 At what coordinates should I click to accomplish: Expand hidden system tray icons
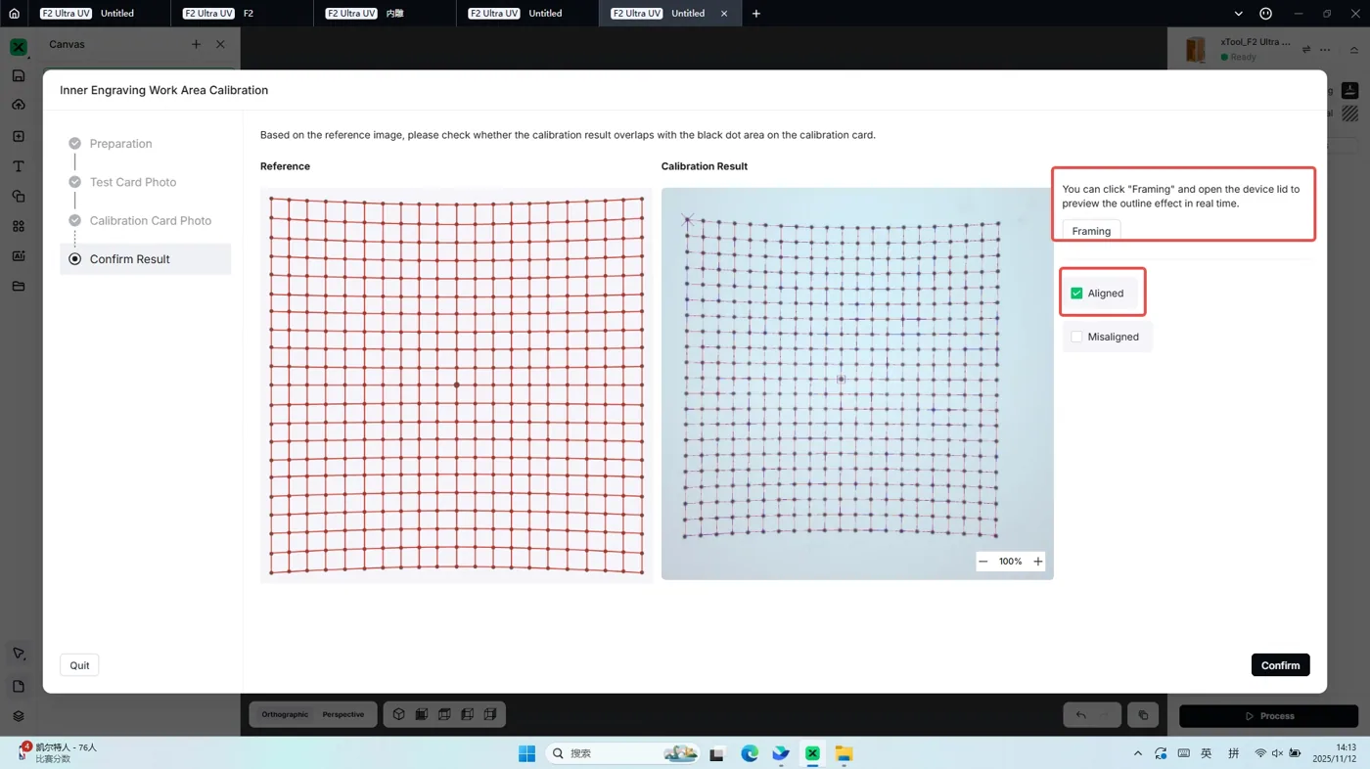pyautogui.click(x=1137, y=753)
